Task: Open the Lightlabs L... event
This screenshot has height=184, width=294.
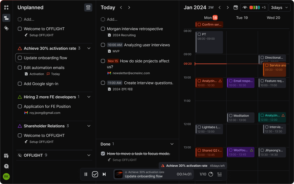Action: (209, 129)
